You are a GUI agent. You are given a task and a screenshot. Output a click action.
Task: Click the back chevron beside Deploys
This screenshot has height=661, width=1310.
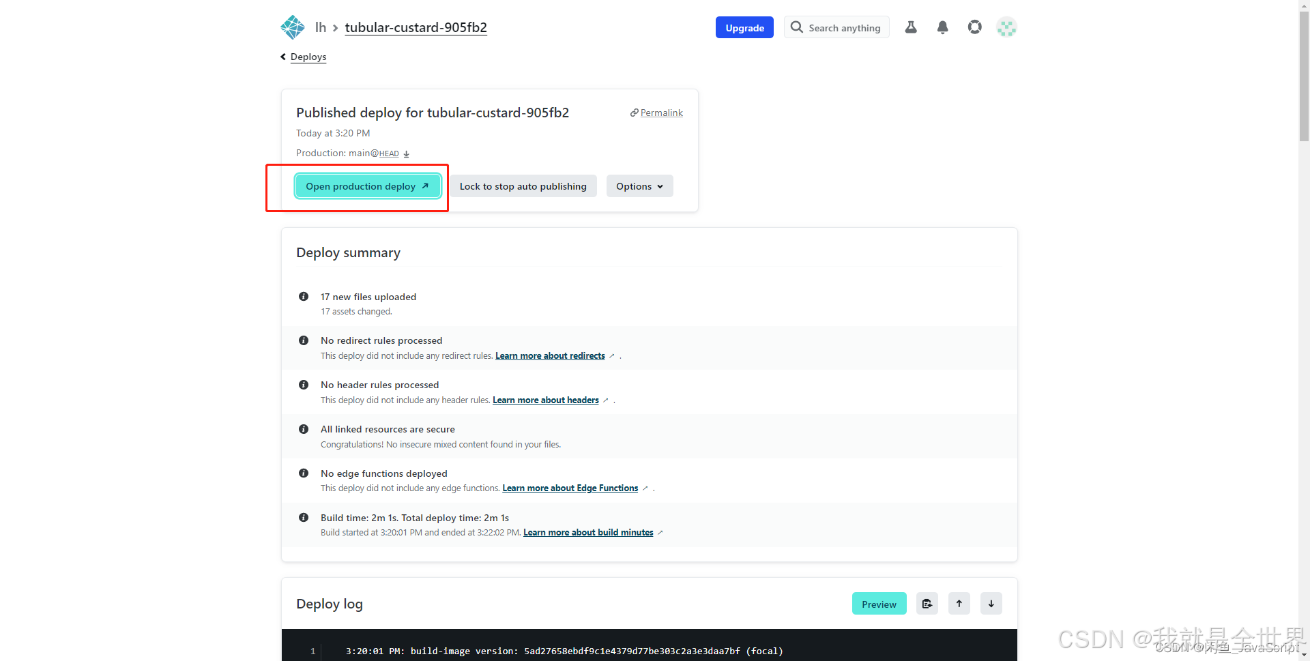pos(283,57)
